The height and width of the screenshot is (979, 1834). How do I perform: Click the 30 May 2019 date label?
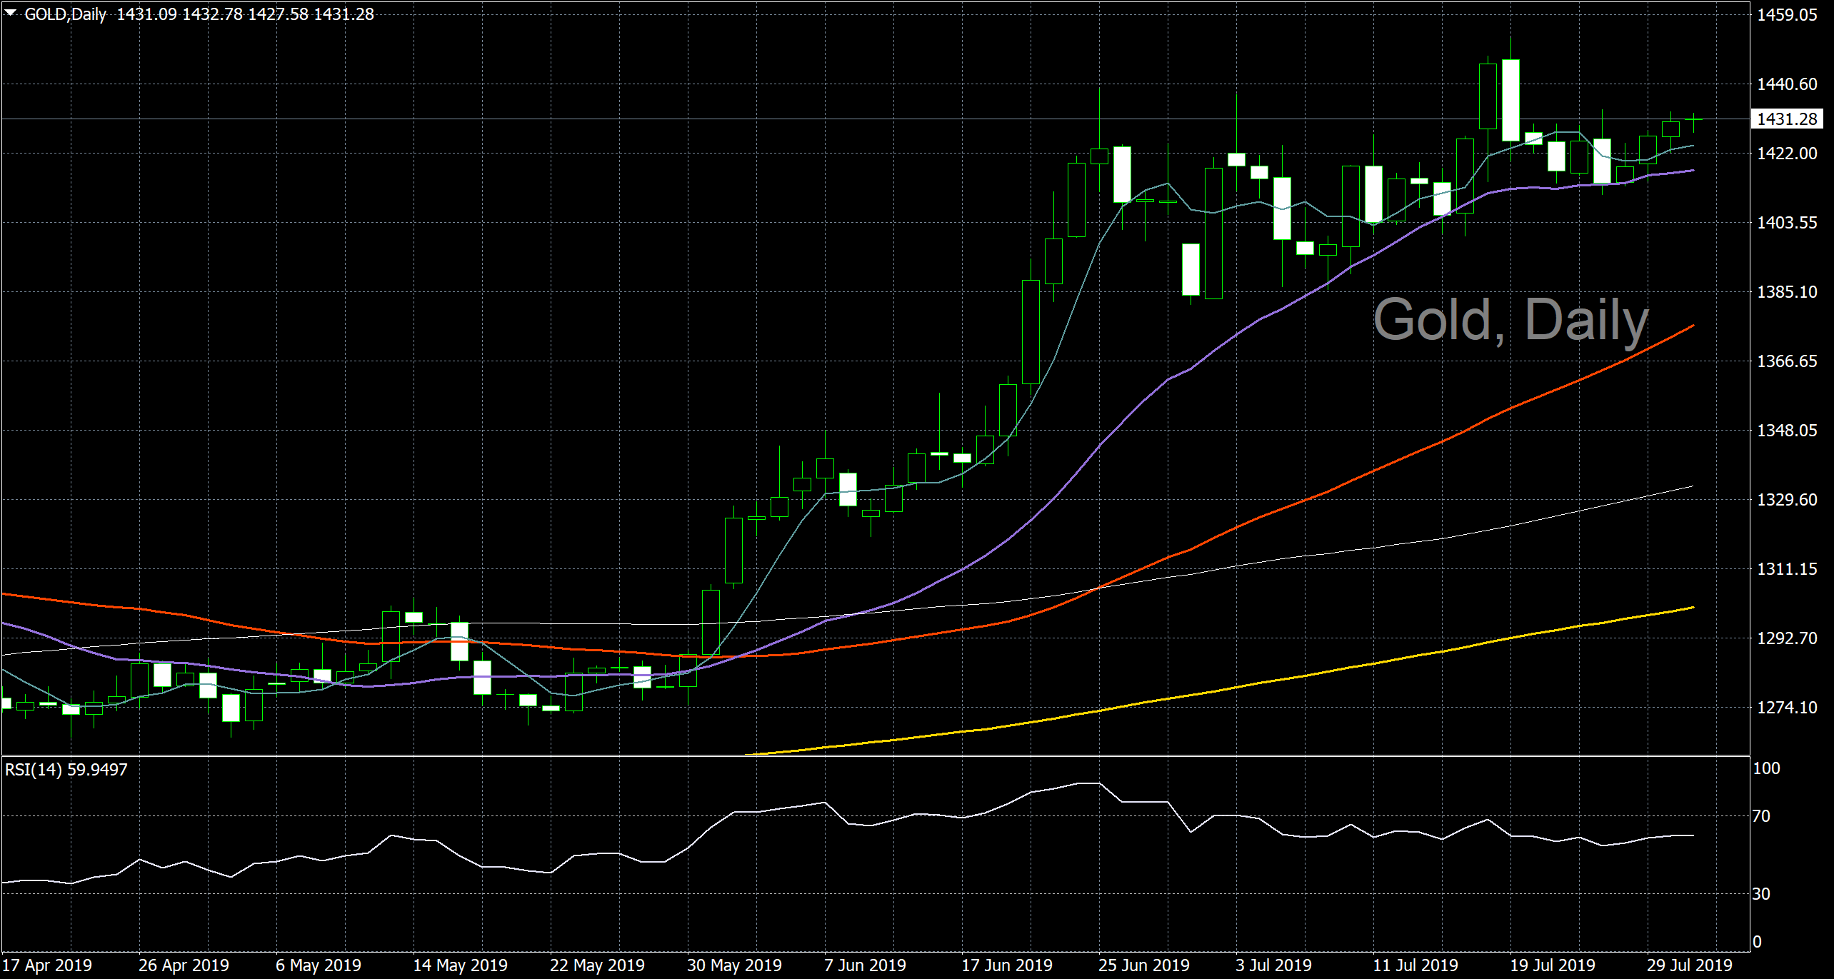(734, 965)
